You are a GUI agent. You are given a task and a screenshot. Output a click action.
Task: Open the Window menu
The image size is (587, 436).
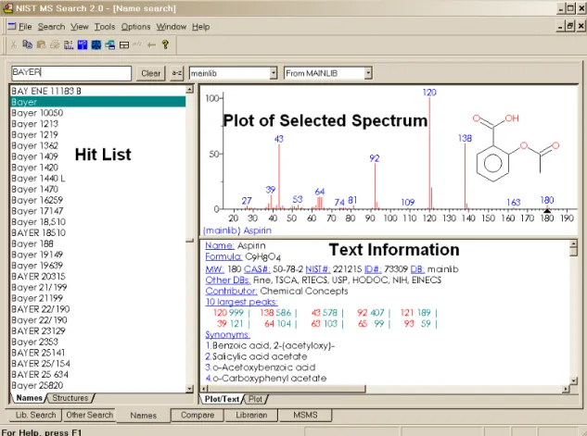(x=171, y=27)
